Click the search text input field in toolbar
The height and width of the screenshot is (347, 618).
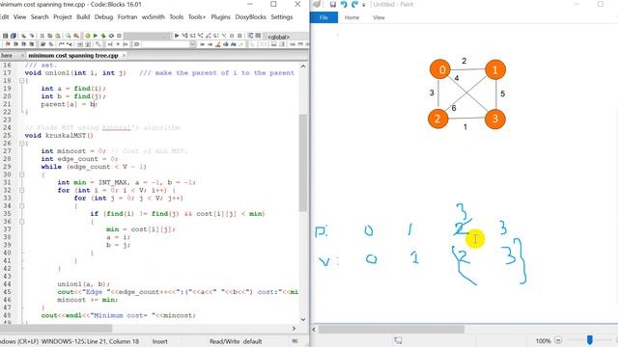click(165, 44)
